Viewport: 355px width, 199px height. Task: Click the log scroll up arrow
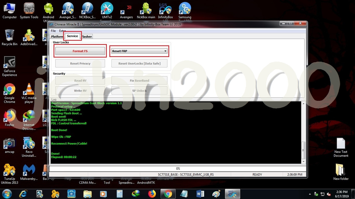pyautogui.click(x=303, y=104)
